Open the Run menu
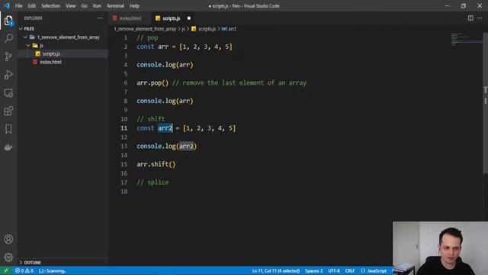Screen dimensions: 488x275 coord(97,6)
